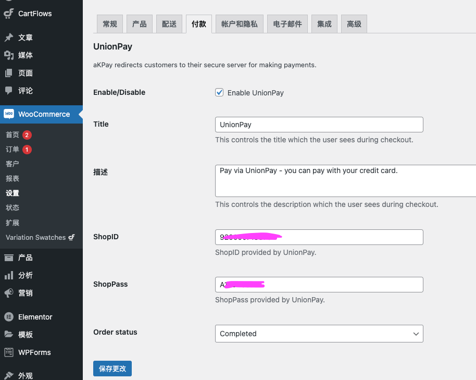Click the megaphone icon beside 营销
The height and width of the screenshot is (380, 476).
(x=9, y=293)
